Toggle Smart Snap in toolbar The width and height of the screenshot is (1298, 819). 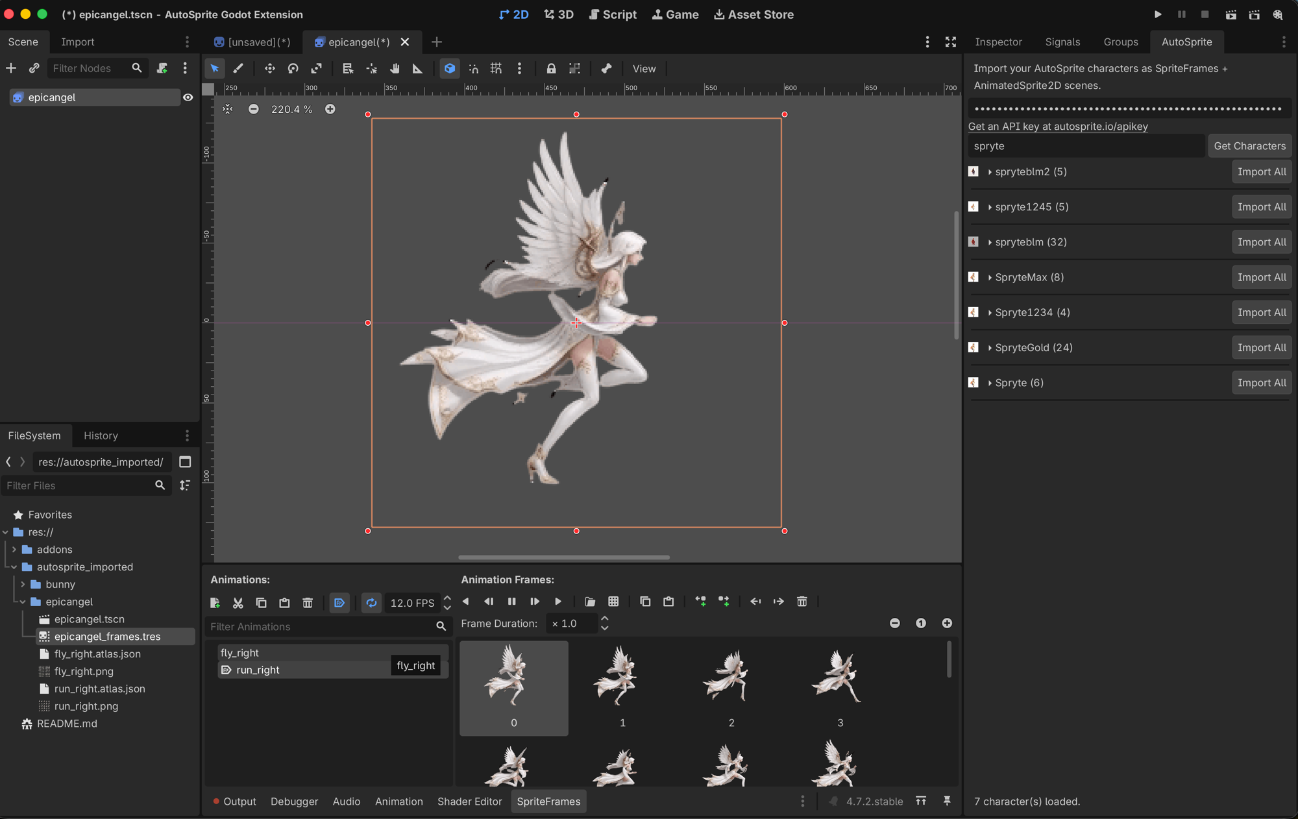(473, 69)
